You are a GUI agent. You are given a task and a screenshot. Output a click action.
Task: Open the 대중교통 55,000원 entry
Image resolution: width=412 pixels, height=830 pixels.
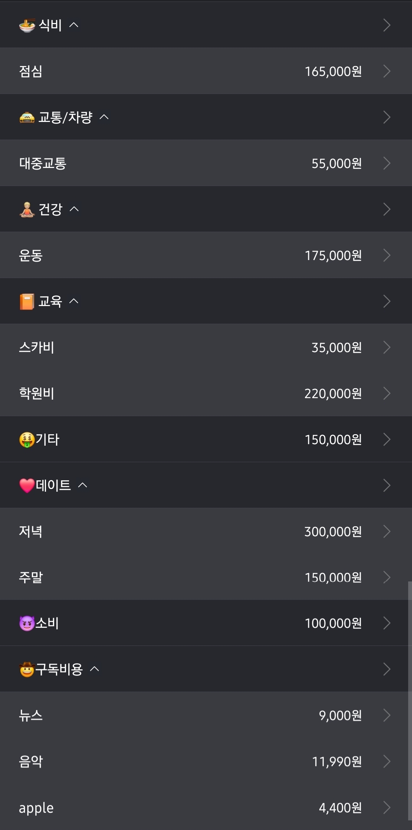point(206,163)
